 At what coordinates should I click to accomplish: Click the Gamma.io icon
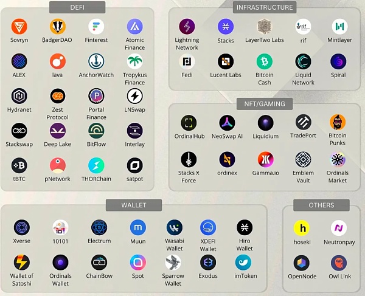click(265, 159)
